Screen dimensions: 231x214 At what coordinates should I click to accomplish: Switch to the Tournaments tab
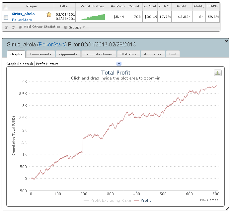point(40,54)
